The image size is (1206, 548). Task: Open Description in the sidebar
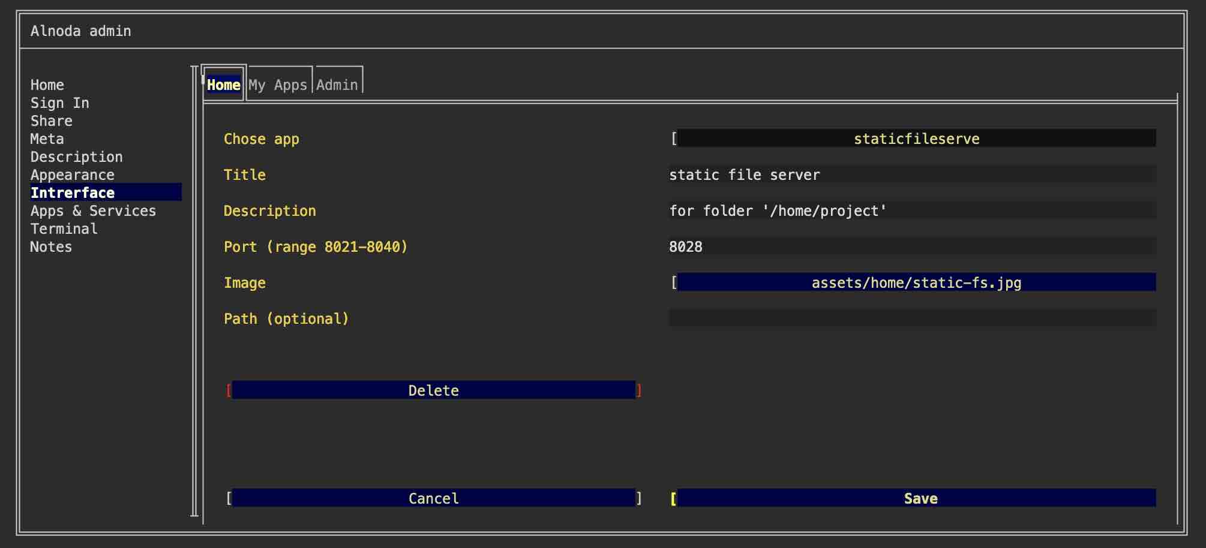point(77,157)
